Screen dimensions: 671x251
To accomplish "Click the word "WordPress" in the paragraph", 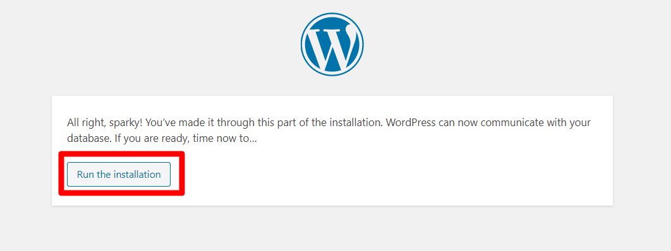I will coord(406,123).
